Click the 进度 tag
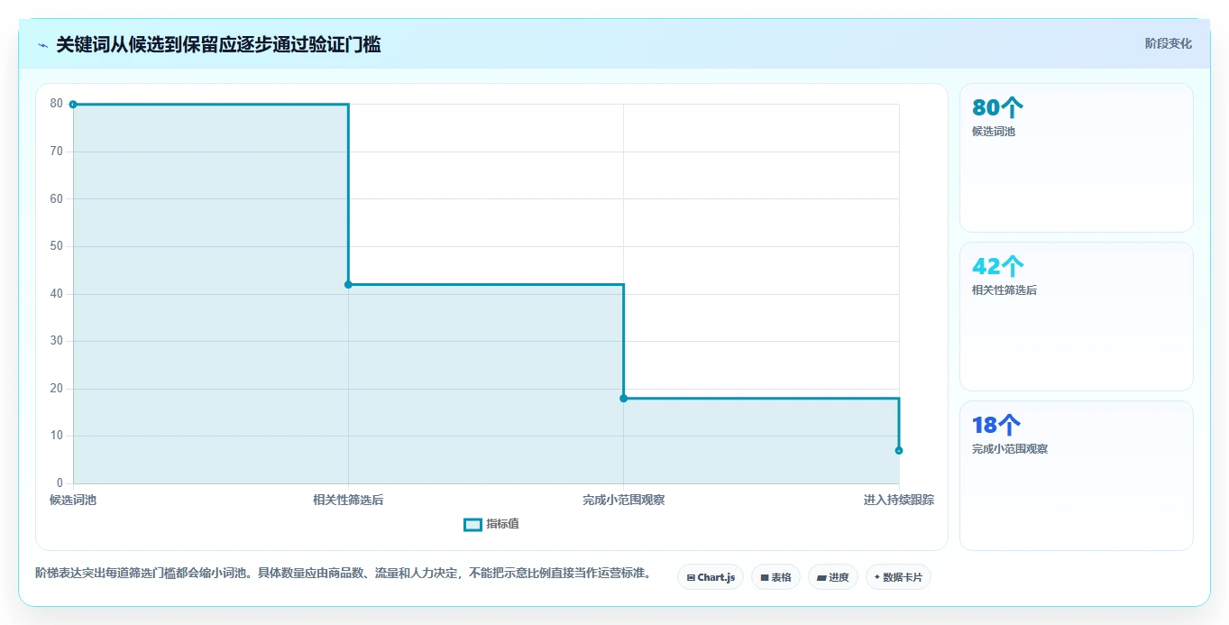 click(833, 577)
